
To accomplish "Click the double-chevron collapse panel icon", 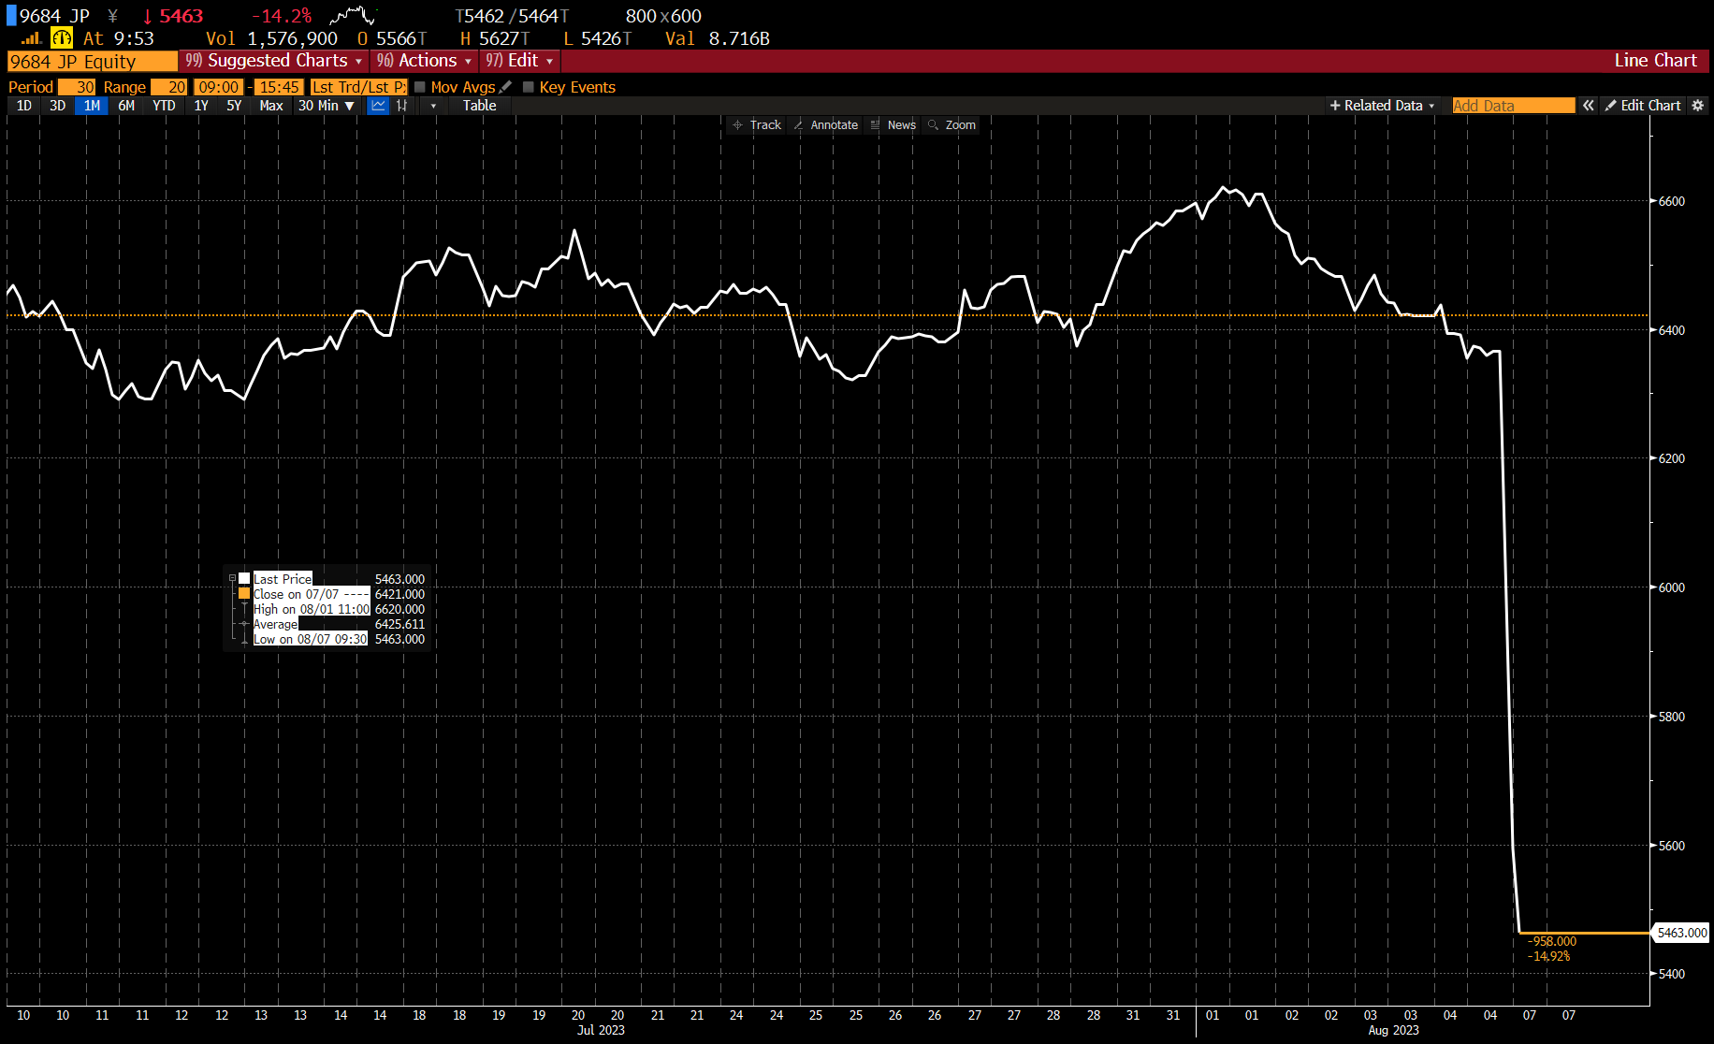I will [x=1588, y=106].
